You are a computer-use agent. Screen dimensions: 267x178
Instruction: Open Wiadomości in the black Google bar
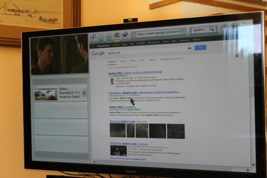154,43
